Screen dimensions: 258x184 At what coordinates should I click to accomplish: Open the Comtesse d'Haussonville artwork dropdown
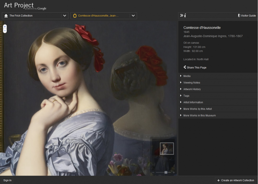[x=133, y=16]
